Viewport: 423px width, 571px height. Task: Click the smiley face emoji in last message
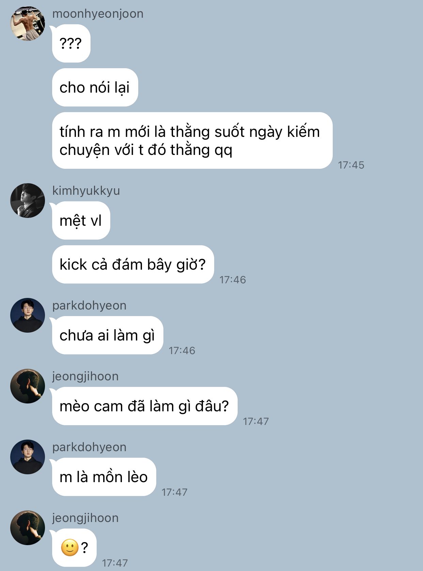(x=70, y=548)
